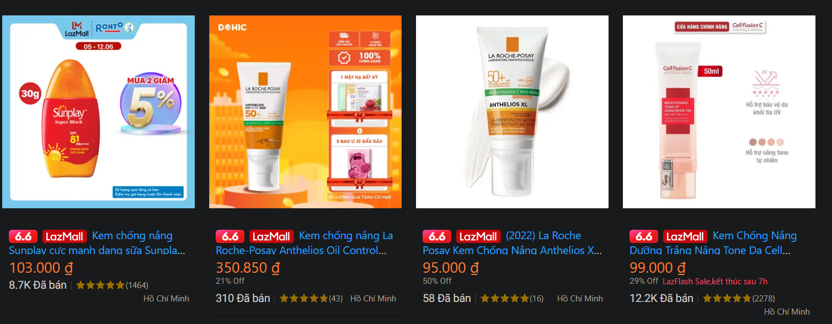Open the (2022) La Roche Posay Anthelios title
This screenshot has height=324, width=832.
(513, 243)
